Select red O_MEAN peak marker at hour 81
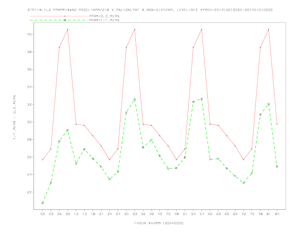The width and height of the screenshot is (302, 233). (x=269, y=29)
